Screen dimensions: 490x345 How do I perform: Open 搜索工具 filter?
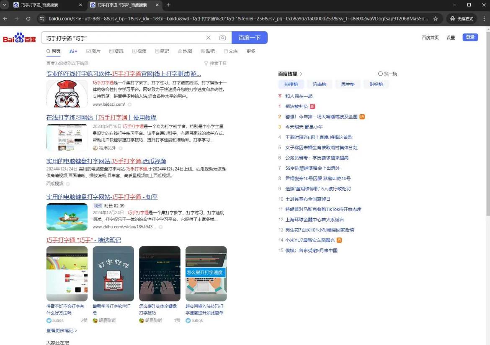(215, 63)
